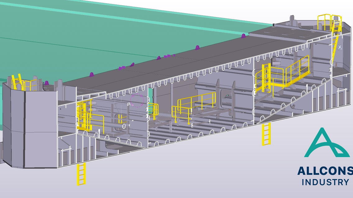
Task: Select the yellow ladder hanging below the left hull
Action: (81, 174)
